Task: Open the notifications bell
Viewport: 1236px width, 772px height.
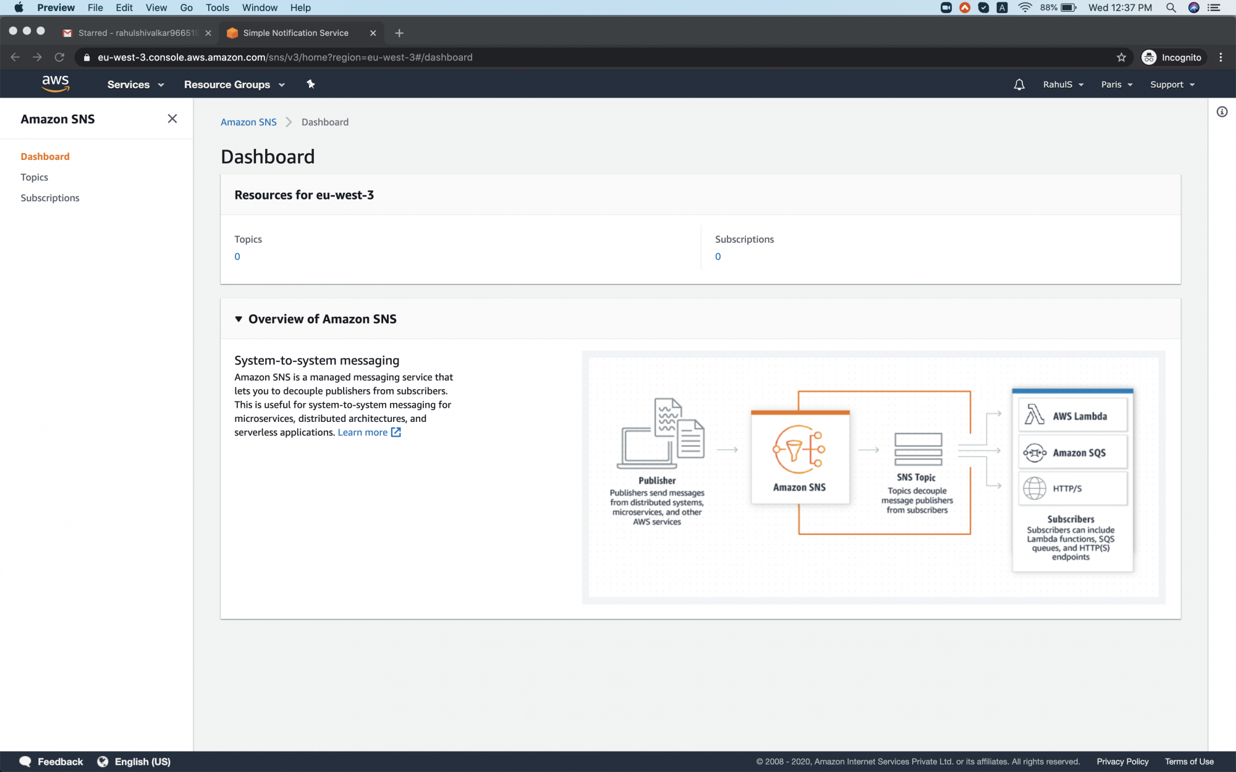Action: [x=1018, y=84]
